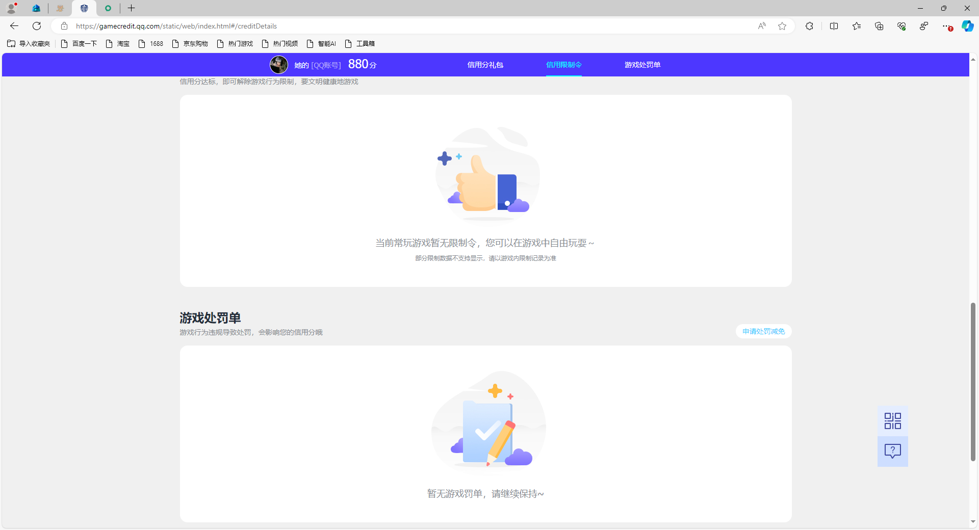
Task: Open the help feedback floating icon
Action: tap(893, 452)
